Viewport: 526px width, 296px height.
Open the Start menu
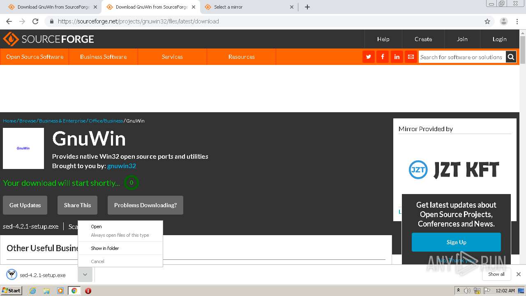tap(11, 291)
